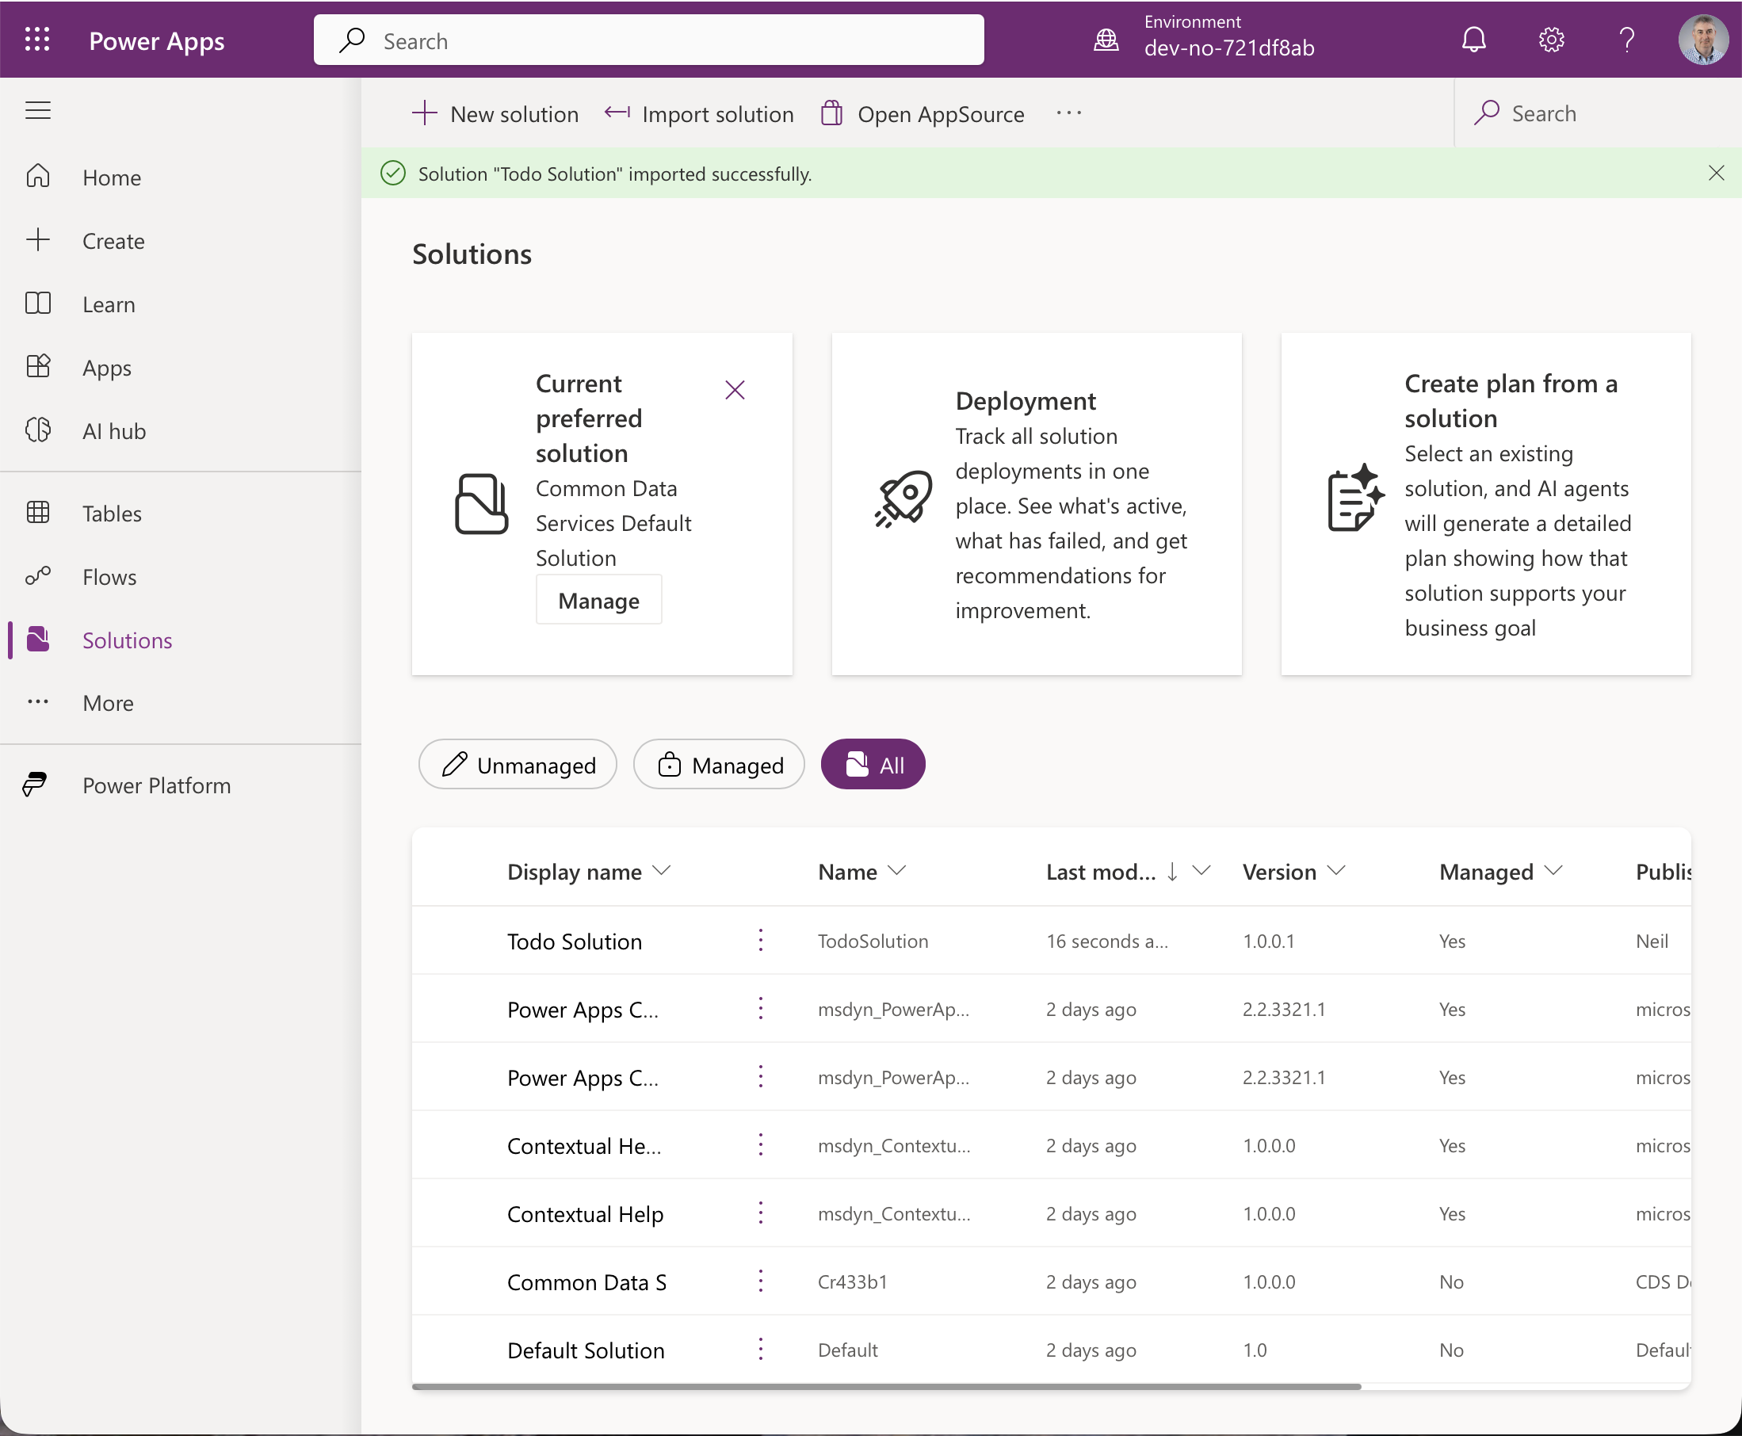
Task: Open the settings gear
Action: point(1551,40)
